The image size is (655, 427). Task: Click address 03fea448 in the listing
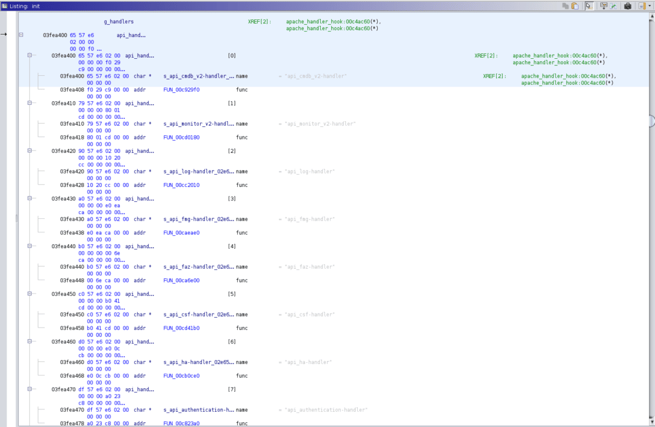pos(72,280)
